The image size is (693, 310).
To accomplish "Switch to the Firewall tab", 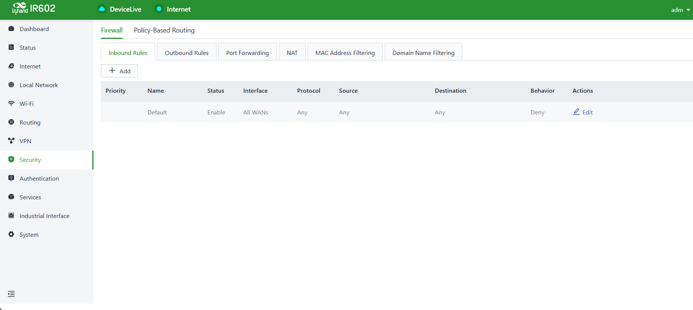I will pos(112,30).
